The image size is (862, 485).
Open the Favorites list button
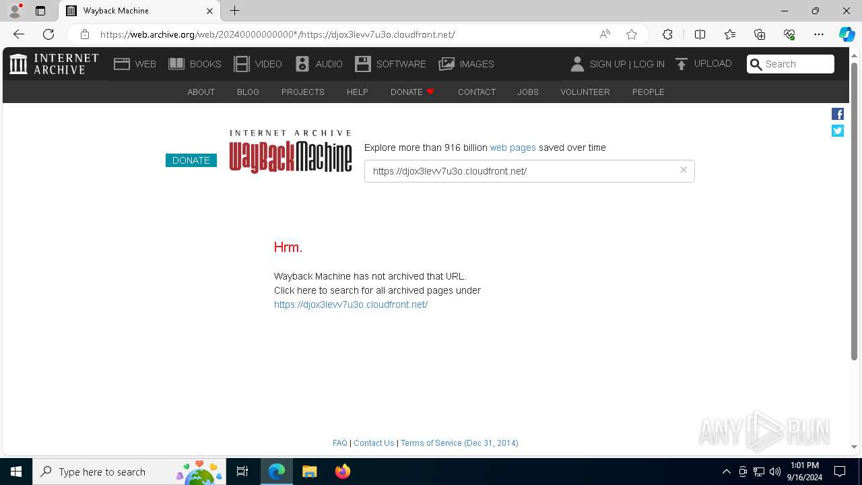[730, 34]
